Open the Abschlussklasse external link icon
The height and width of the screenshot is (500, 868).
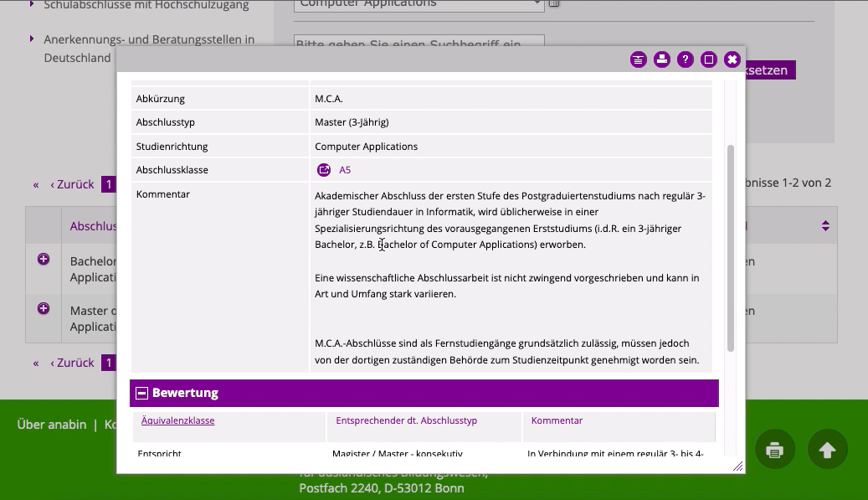pos(324,170)
